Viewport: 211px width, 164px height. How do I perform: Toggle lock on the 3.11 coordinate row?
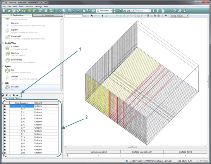5,134
